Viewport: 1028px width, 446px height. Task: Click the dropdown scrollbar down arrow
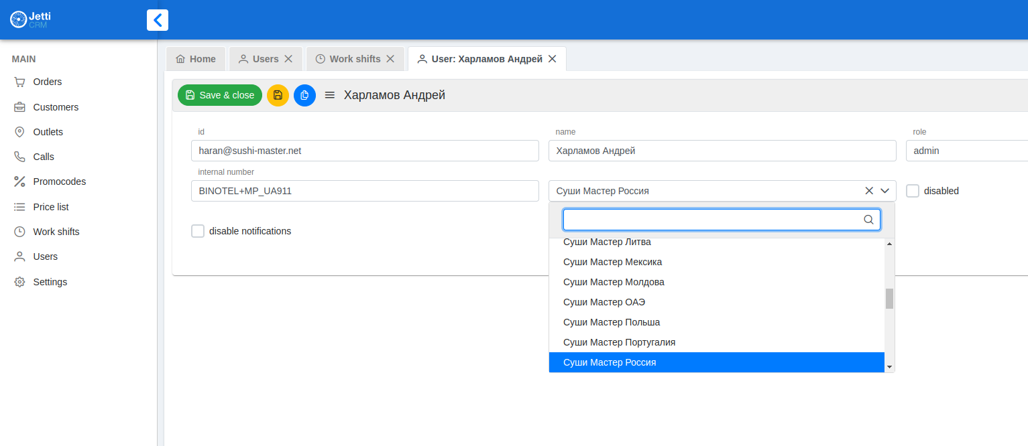coord(889,368)
